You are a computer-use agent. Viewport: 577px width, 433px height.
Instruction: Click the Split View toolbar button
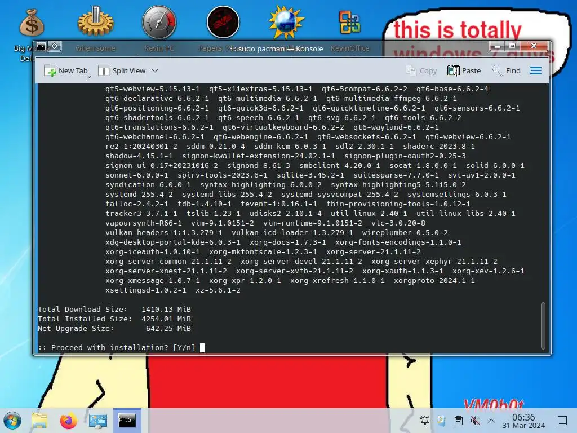pyautogui.click(x=122, y=70)
